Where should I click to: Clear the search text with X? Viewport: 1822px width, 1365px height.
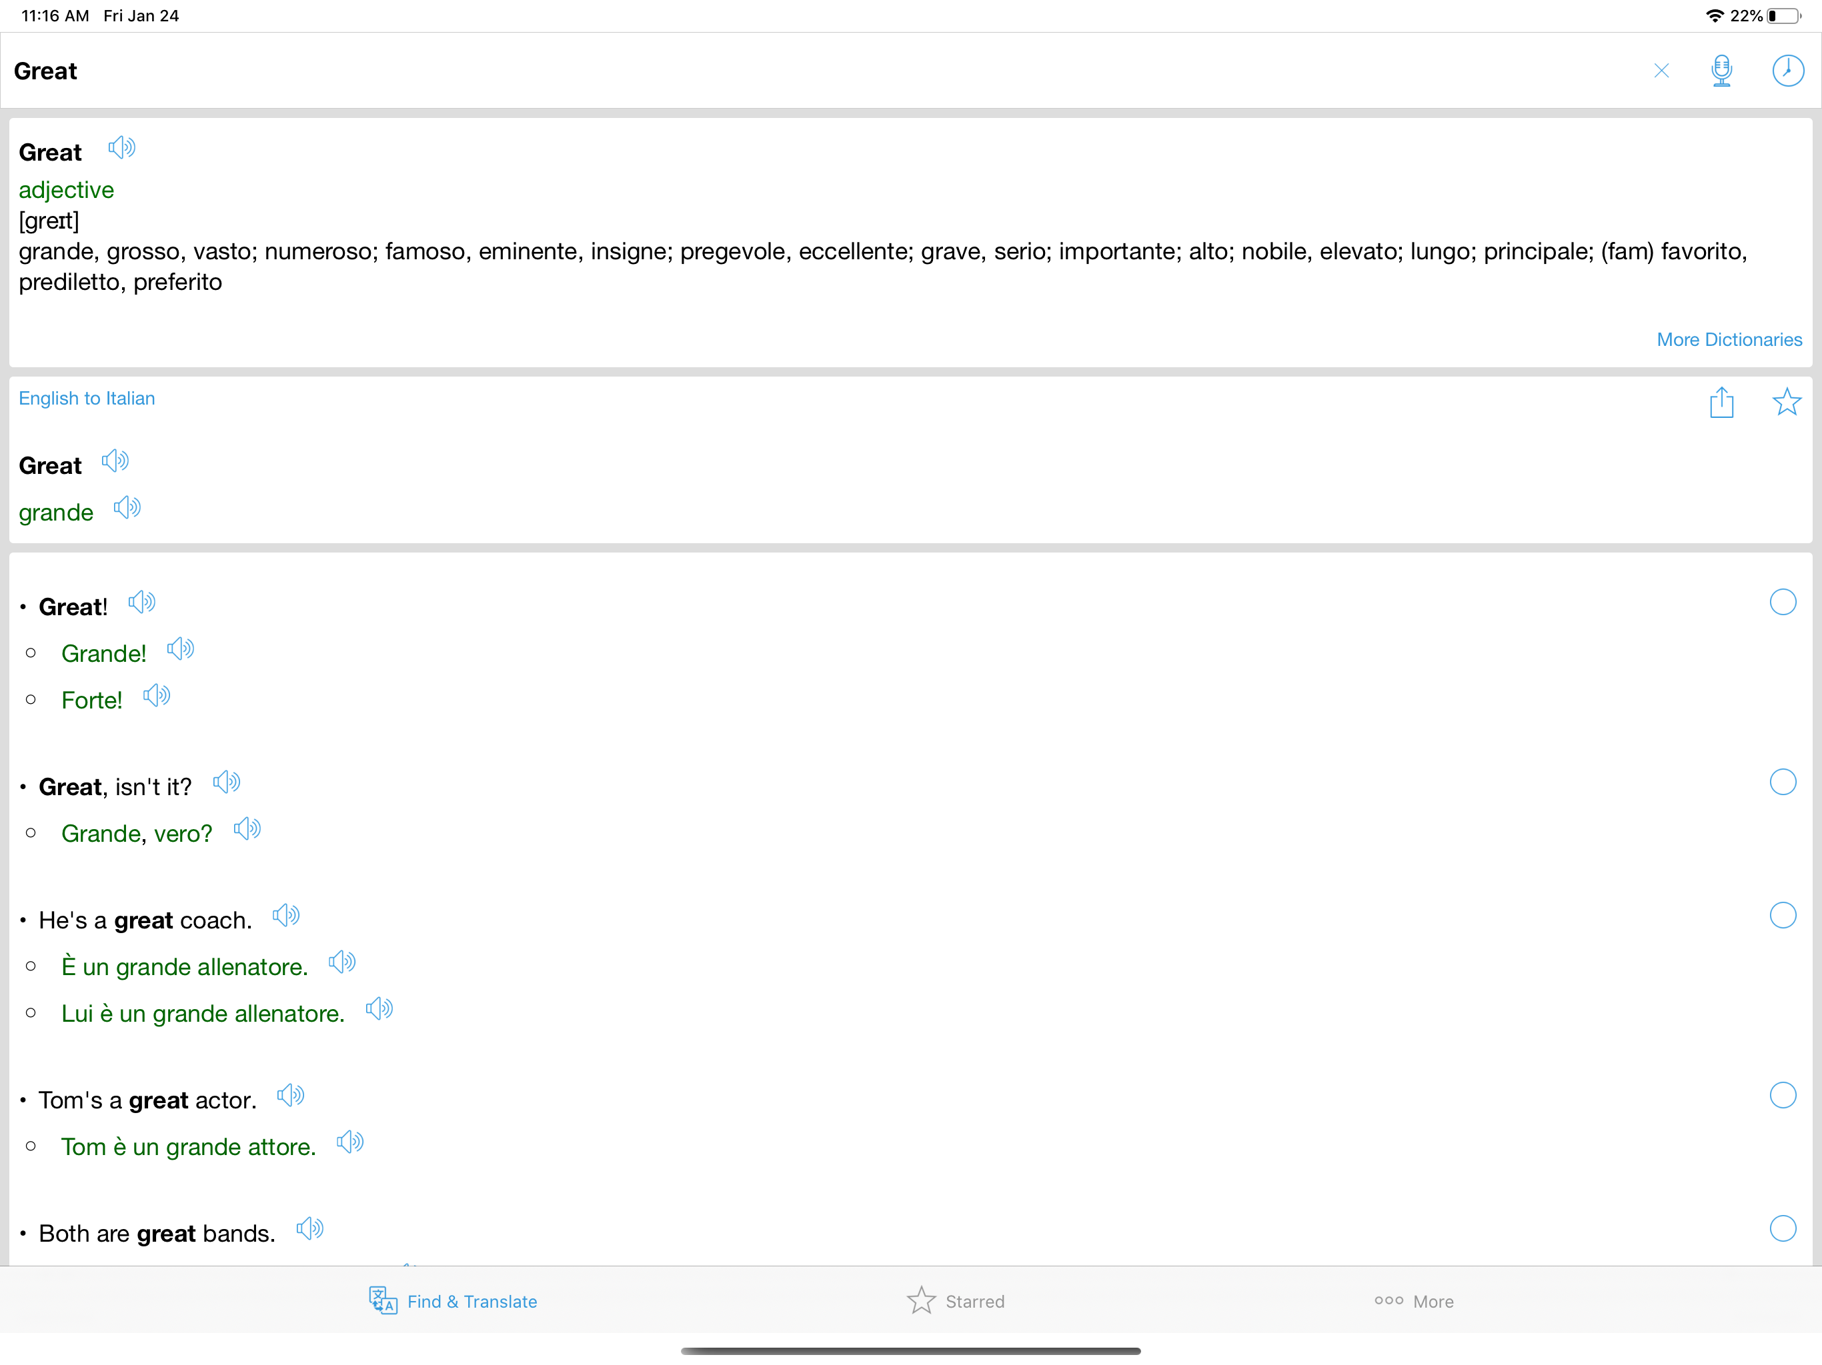(x=1661, y=71)
